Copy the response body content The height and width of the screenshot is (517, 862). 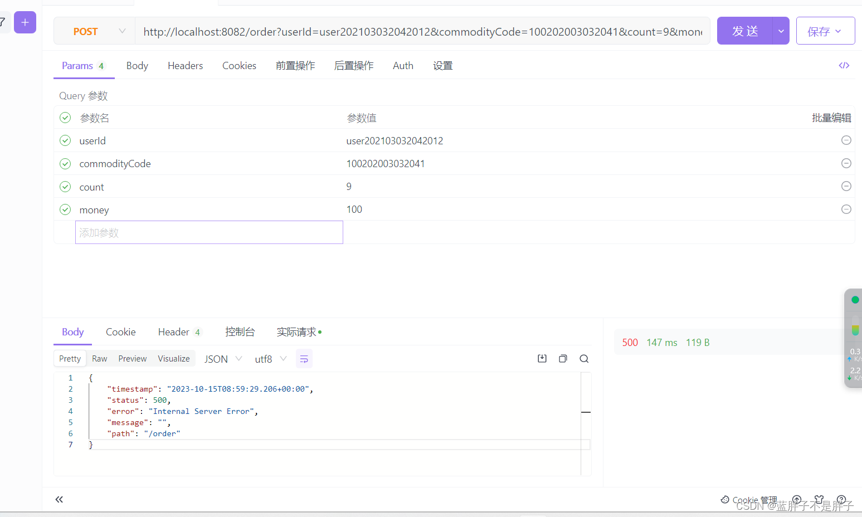coord(563,359)
